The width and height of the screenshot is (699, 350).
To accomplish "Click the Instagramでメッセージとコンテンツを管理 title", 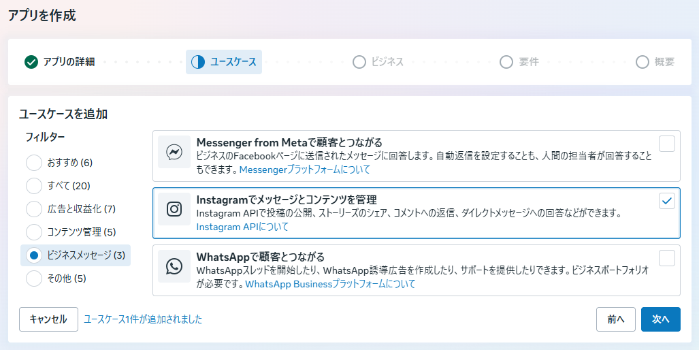I will coord(287,200).
